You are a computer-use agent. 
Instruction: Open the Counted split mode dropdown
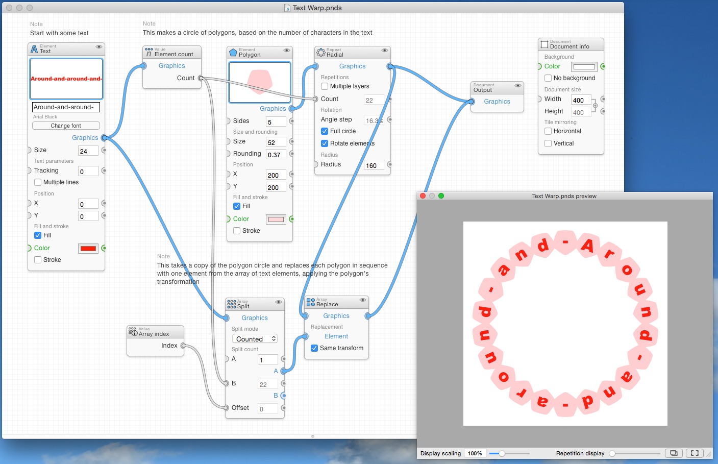coord(255,339)
